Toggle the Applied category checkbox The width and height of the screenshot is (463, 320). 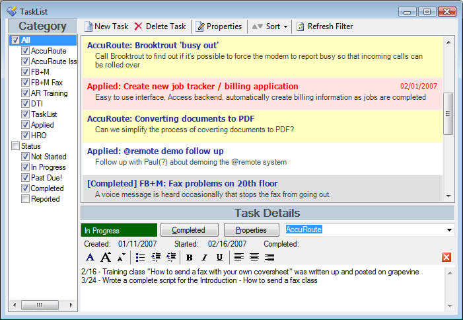pos(25,125)
